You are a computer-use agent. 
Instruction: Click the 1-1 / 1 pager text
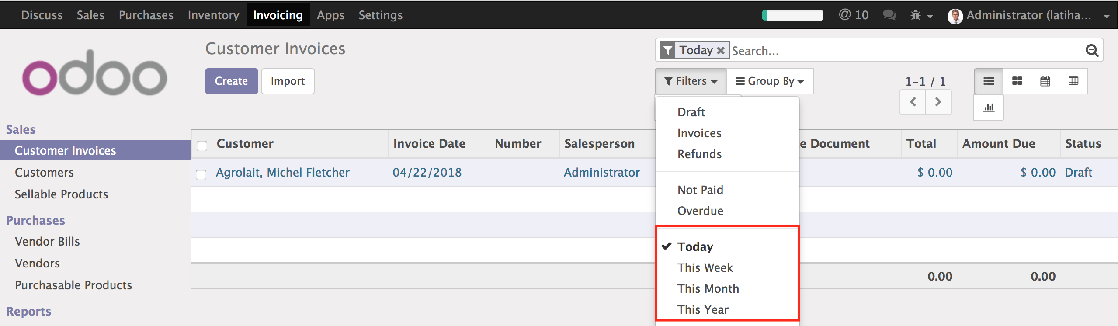pyautogui.click(x=925, y=82)
